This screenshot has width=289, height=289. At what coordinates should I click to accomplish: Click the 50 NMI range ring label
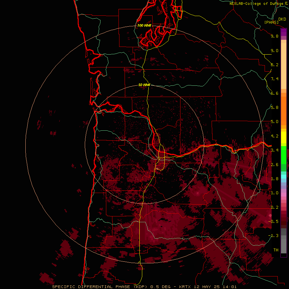point(144,85)
